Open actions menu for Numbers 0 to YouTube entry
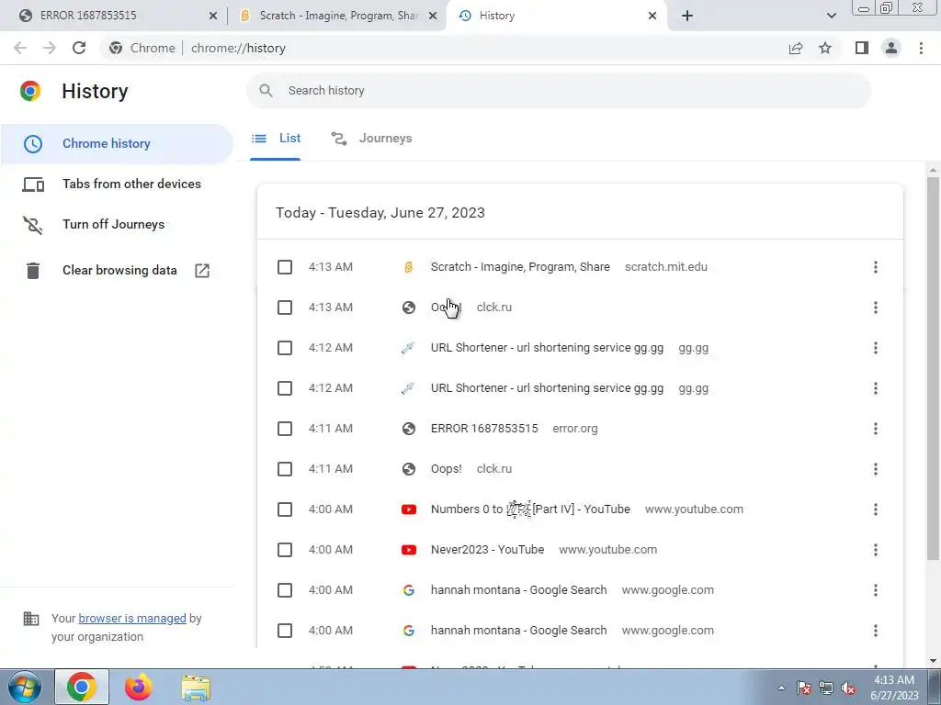The image size is (941, 705). [x=876, y=509]
